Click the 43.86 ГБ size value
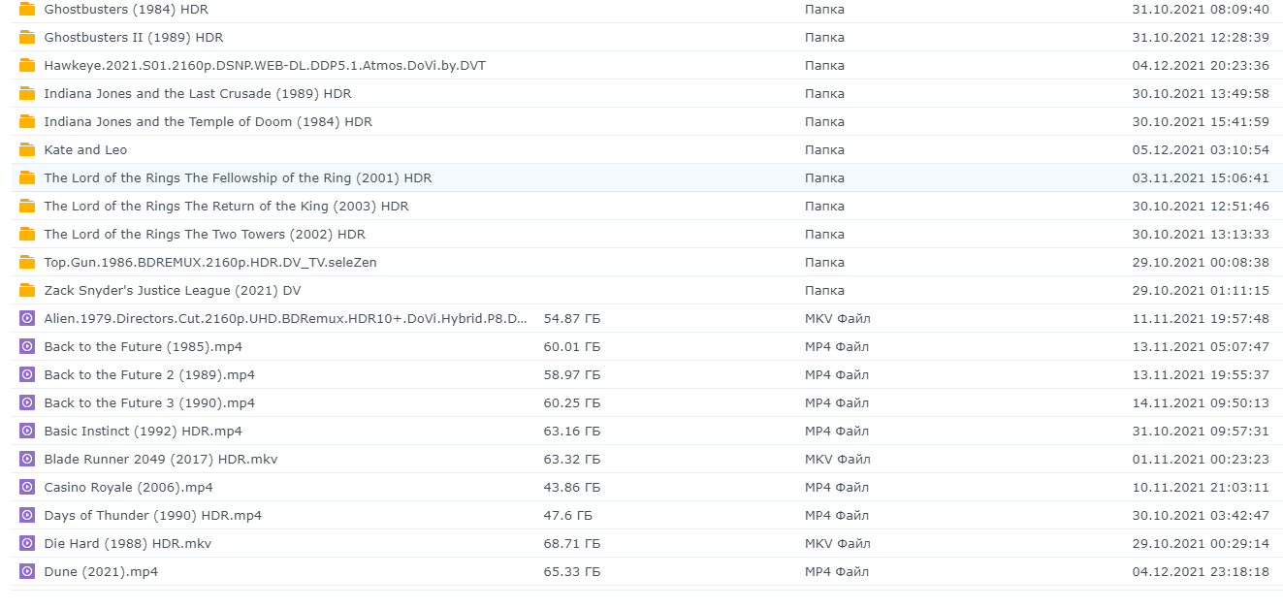This screenshot has width=1283, height=609. pyautogui.click(x=572, y=488)
